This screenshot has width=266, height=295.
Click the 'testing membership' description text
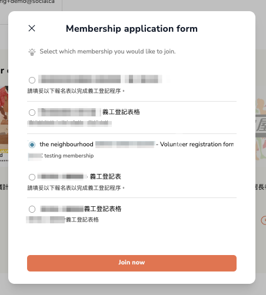69,156
